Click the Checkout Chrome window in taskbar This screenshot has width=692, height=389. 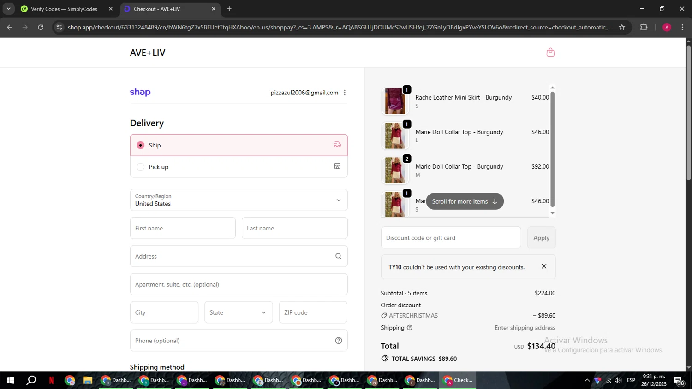tap(457, 380)
